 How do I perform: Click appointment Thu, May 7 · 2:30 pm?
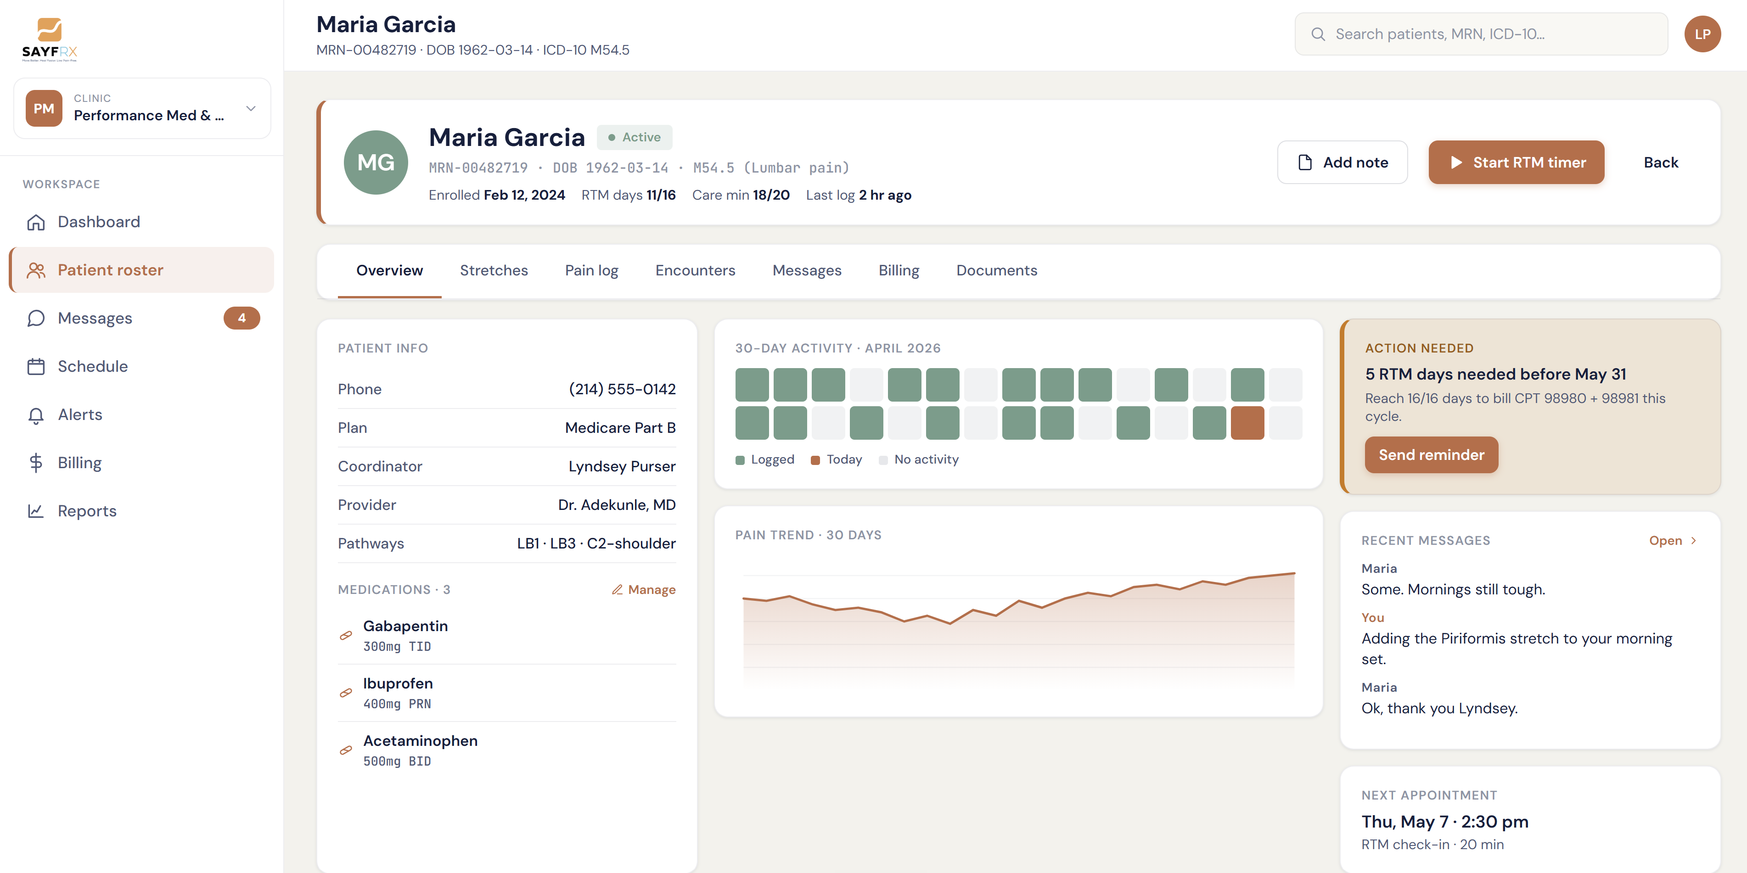[x=1444, y=822]
